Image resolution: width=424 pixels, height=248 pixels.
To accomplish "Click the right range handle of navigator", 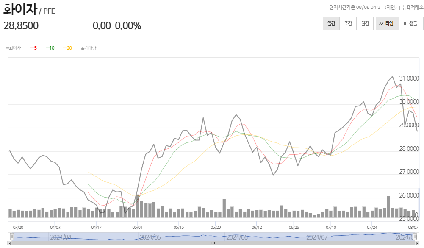I will (x=415, y=237).
